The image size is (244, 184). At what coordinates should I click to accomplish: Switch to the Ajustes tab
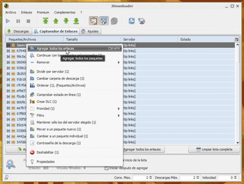(90, 31)
